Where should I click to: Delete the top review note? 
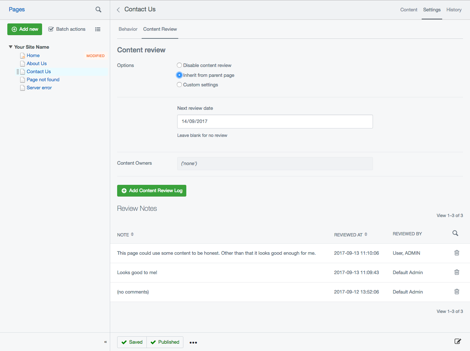(x=456, y=253)
